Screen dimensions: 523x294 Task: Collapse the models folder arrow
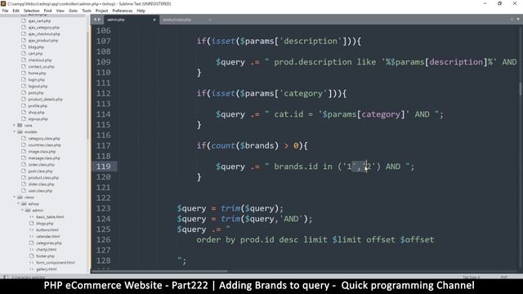(15, 132)
